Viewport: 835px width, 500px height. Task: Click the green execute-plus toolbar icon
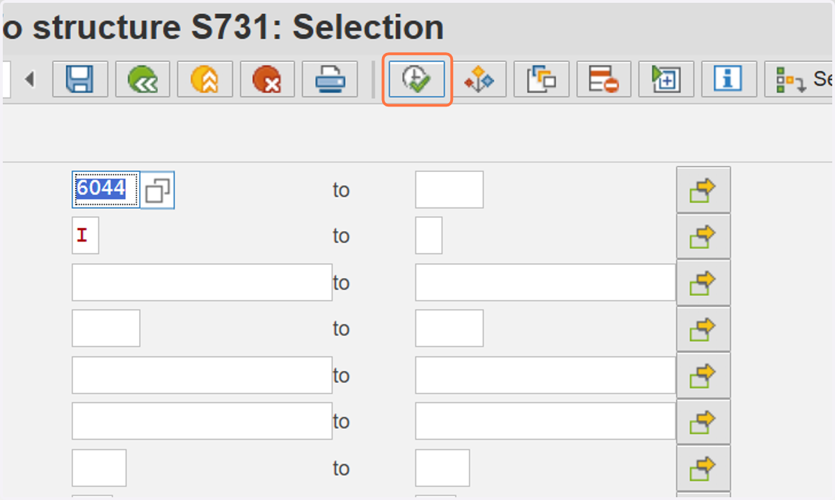coord(667,79)
